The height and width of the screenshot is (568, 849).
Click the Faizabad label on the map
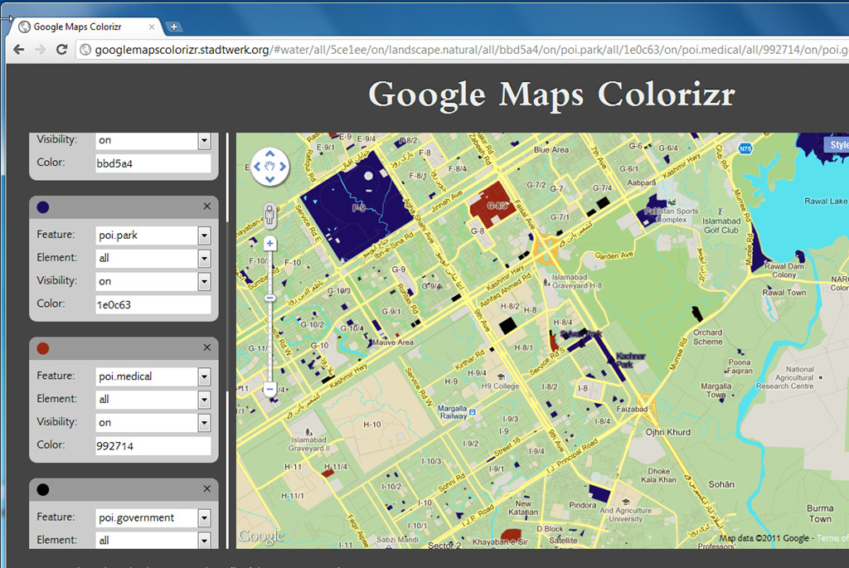click(632, 409)
